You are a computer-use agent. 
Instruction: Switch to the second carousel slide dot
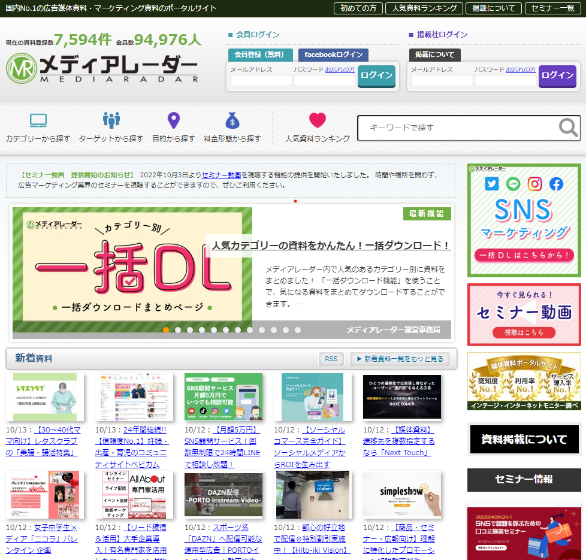pos(178,330)
